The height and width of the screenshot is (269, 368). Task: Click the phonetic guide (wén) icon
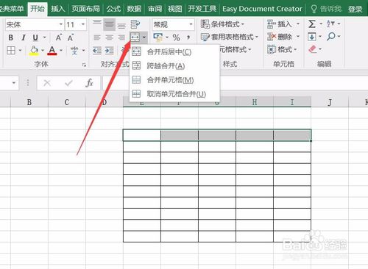tap(74, 51)
